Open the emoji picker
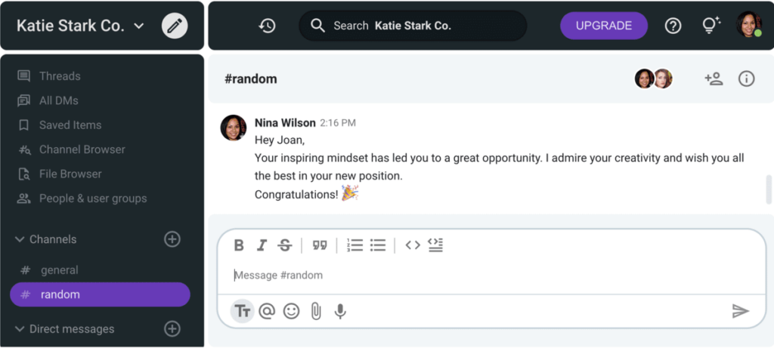This screenshot has height=348, width=774. click(x=291, y=311)
